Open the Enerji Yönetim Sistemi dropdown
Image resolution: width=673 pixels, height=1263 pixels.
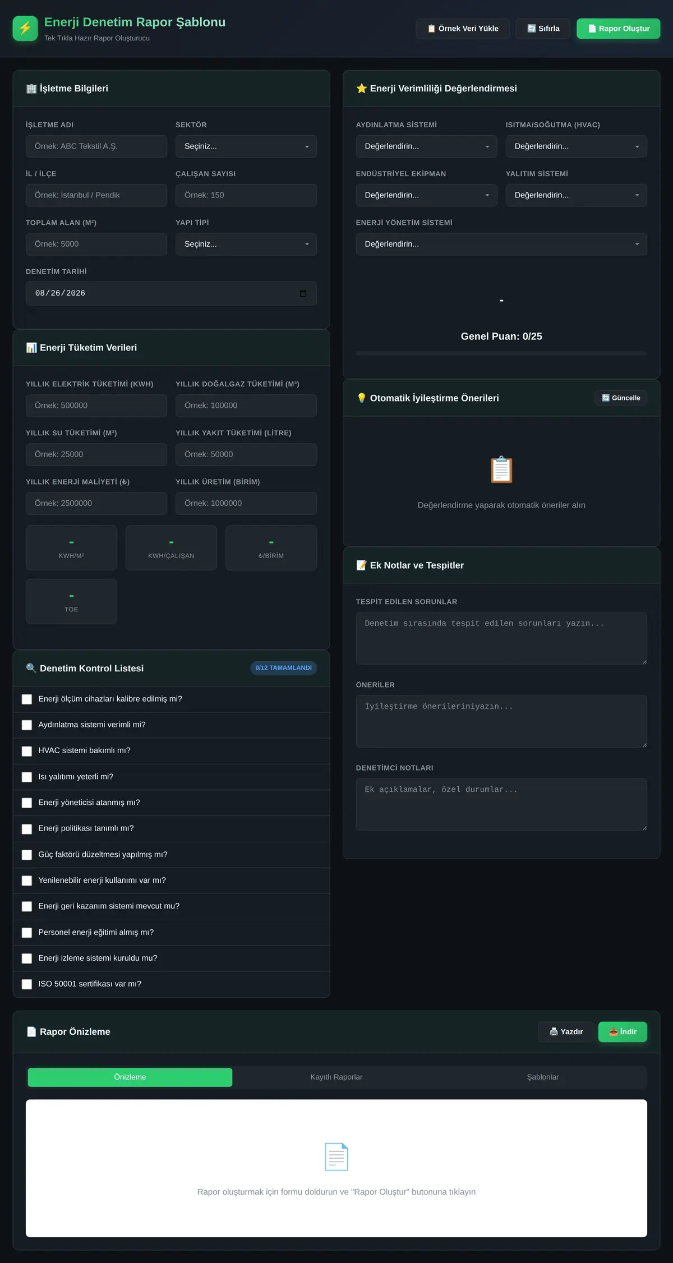(501, 244)
